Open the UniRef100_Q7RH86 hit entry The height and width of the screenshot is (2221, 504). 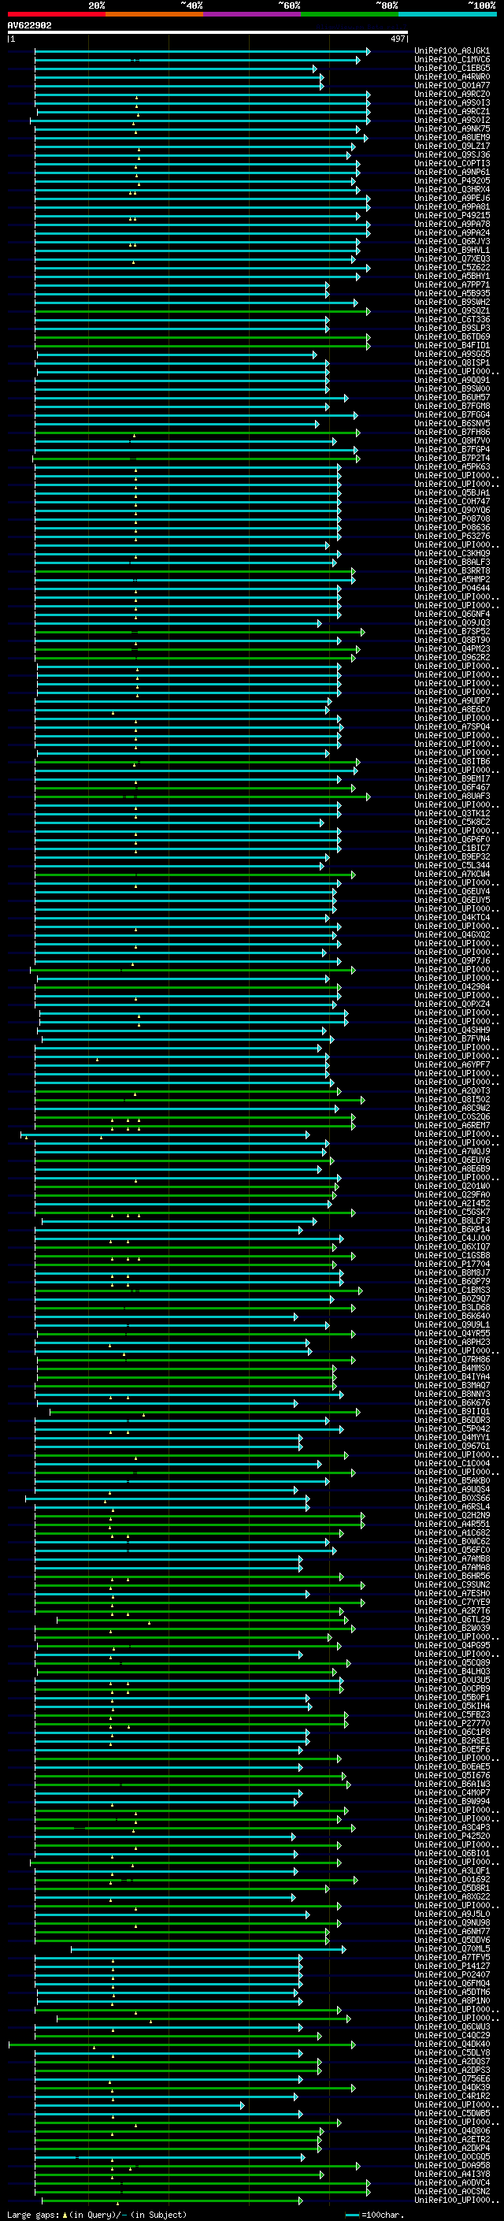coord(451,1360)
